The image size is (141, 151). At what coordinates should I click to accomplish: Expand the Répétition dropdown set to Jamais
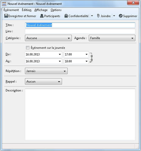pos(46,71)
